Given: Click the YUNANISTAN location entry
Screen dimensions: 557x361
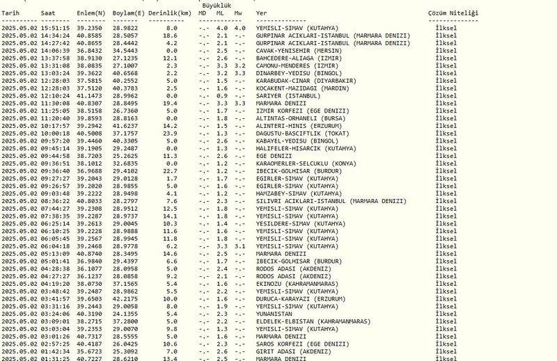Looking at the screenshot, I should coord(274,314).
